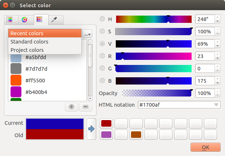
Task: Click the remove color minus button
Action: pos(86,107)
